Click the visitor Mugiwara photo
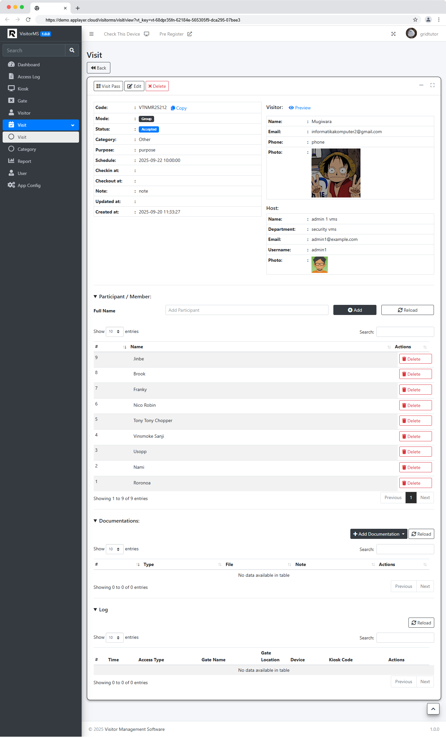 click(336, 173)
